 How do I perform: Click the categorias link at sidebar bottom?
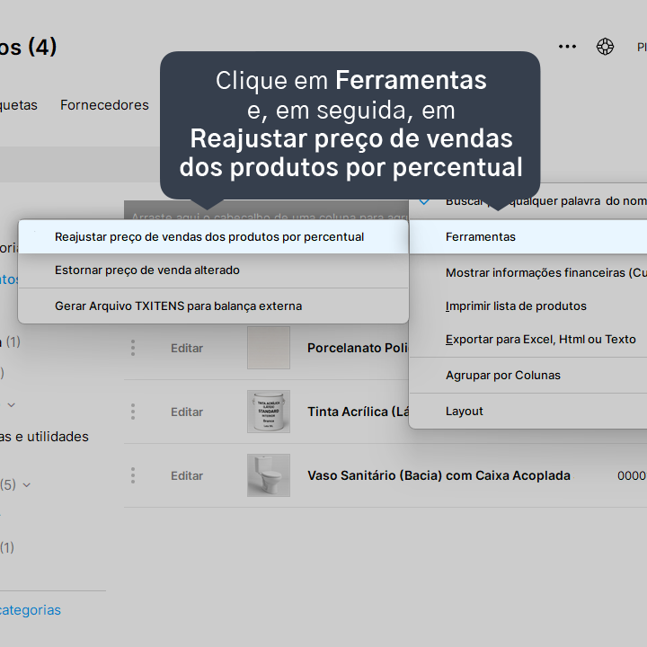point(31,610)
